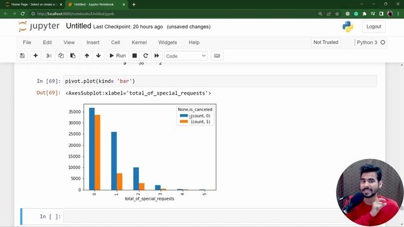The height and width of the screenshot is (227, 404).
Task: Close the Home Page browser tab
Action: click(61, 4)
